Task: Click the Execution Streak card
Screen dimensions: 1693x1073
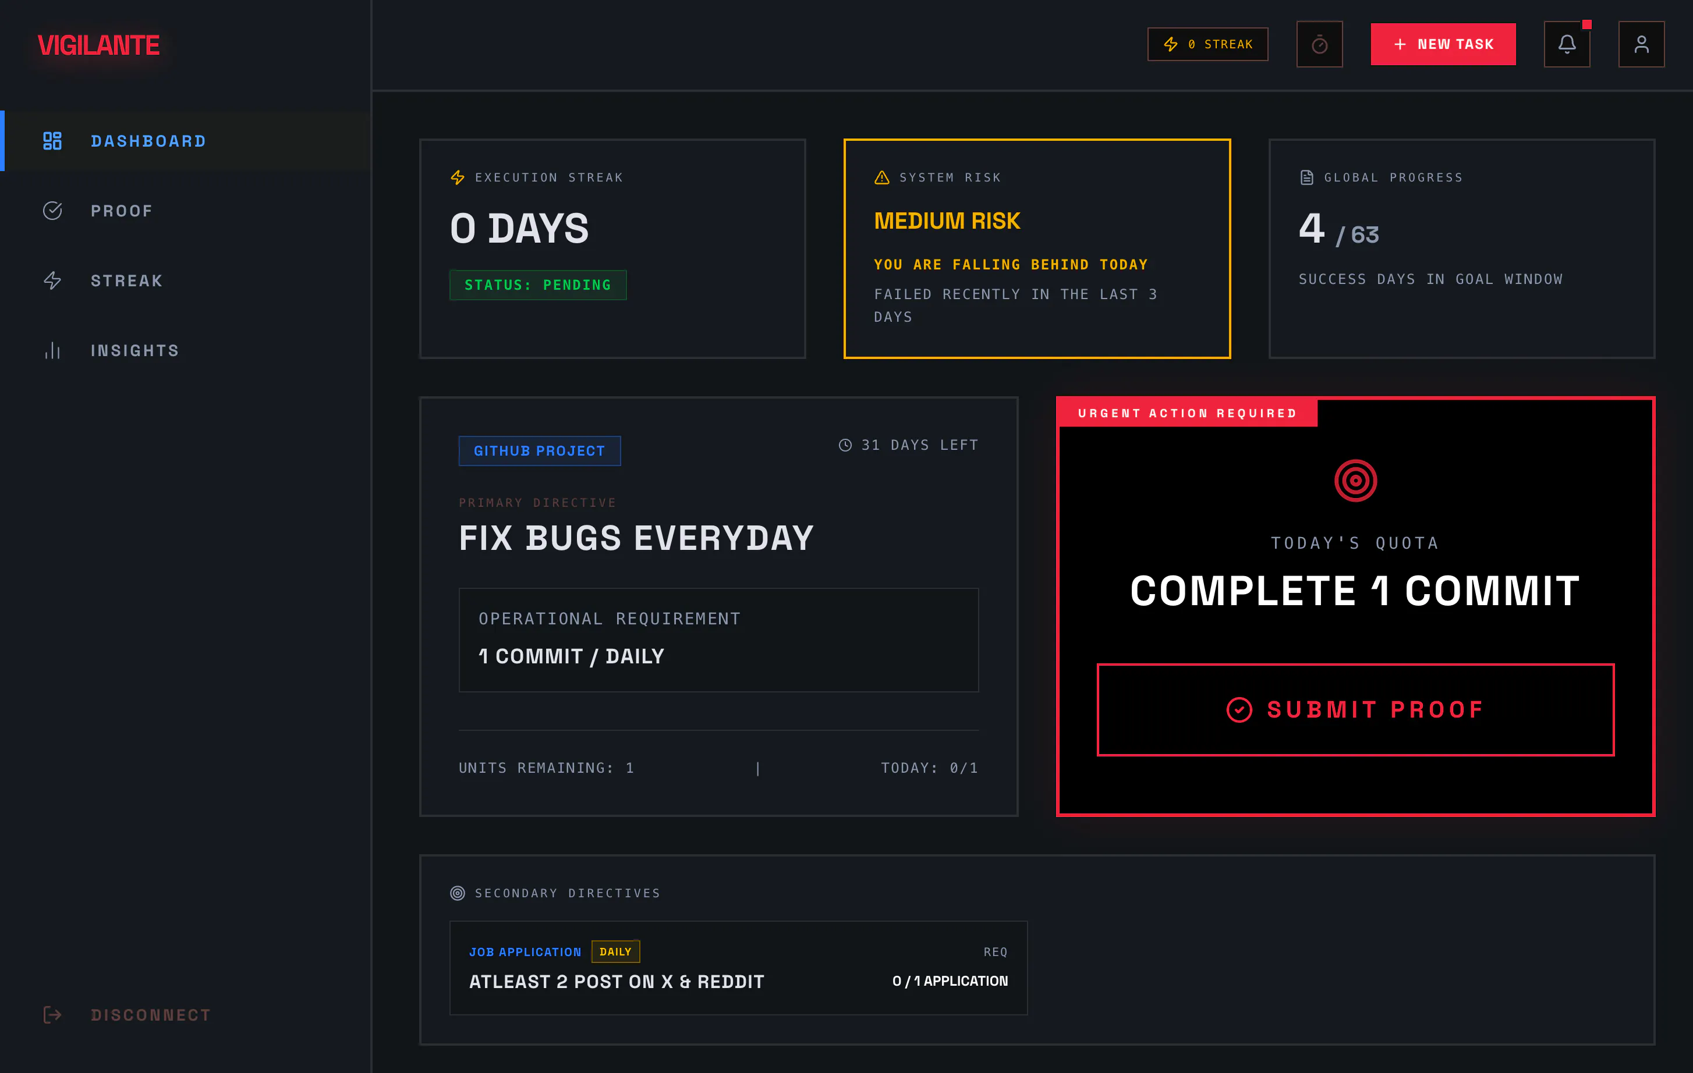Action: click(612, 248)
